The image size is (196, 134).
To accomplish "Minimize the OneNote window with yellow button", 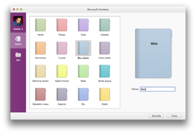I will (18, 9).
